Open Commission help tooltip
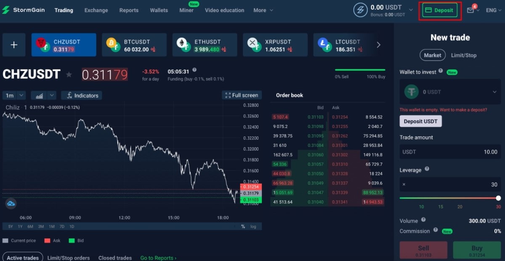The width and height of the screenshot is (505, 261). point(436,230)
